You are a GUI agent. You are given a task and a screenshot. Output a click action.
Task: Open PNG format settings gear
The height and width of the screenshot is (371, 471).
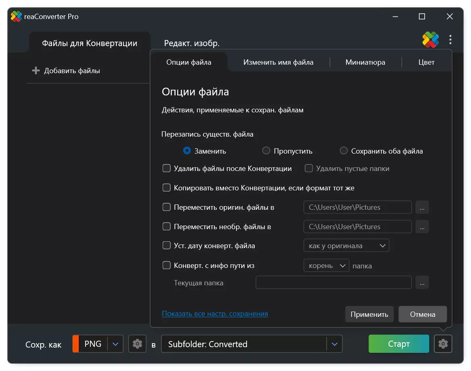pos(137,344)
